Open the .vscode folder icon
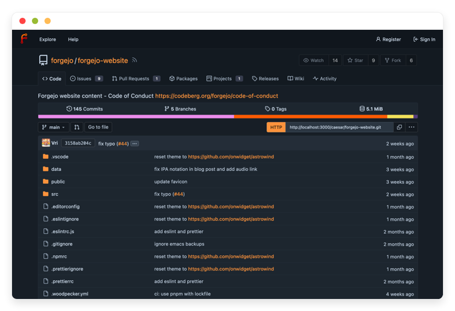Image resolution: width=455 pixels, height=311 pixels. click(x=45, y=157)
